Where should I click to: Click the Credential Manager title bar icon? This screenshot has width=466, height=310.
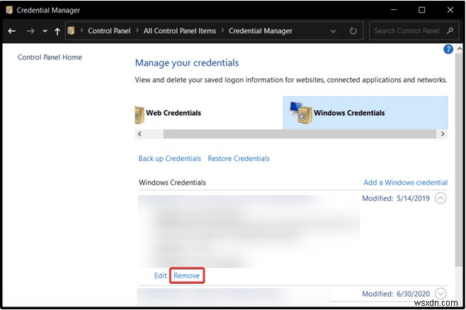pos(9,10)
